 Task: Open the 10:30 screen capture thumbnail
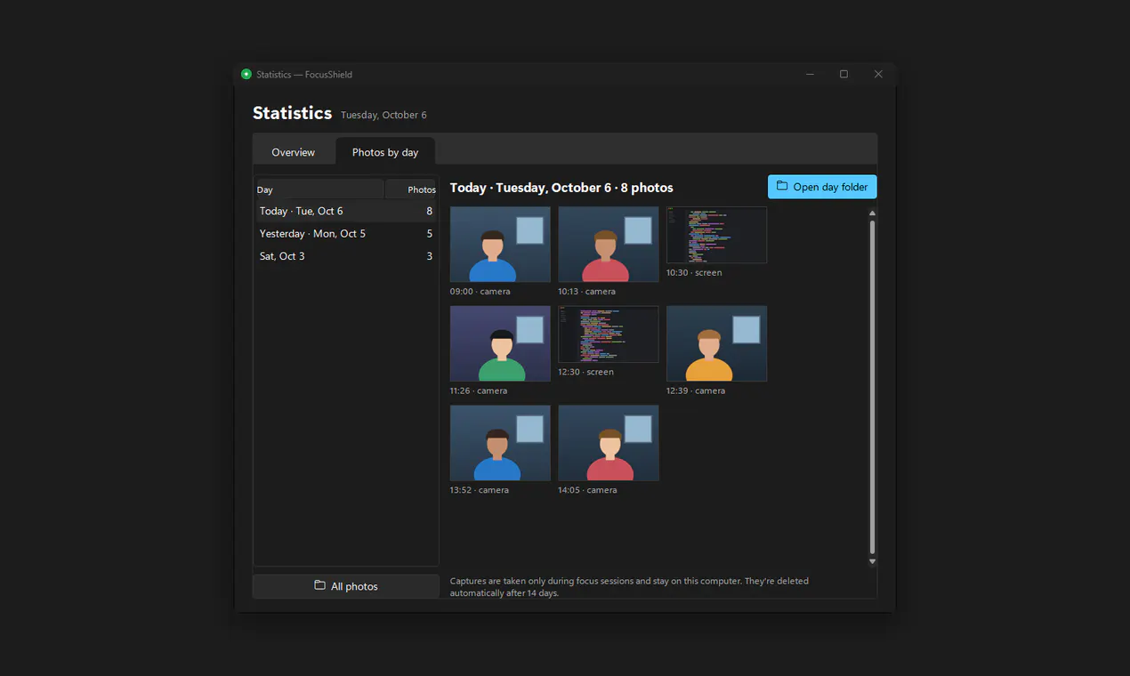coord(716,235)
